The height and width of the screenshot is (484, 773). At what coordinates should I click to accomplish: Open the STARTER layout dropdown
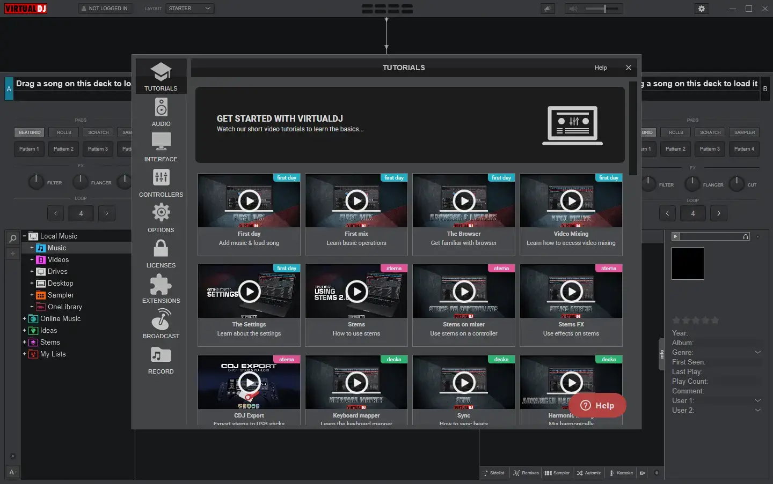click(189, 9)
